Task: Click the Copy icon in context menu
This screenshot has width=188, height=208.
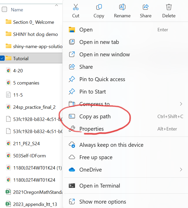Action: pyautogui.click(x=99, y=7)
